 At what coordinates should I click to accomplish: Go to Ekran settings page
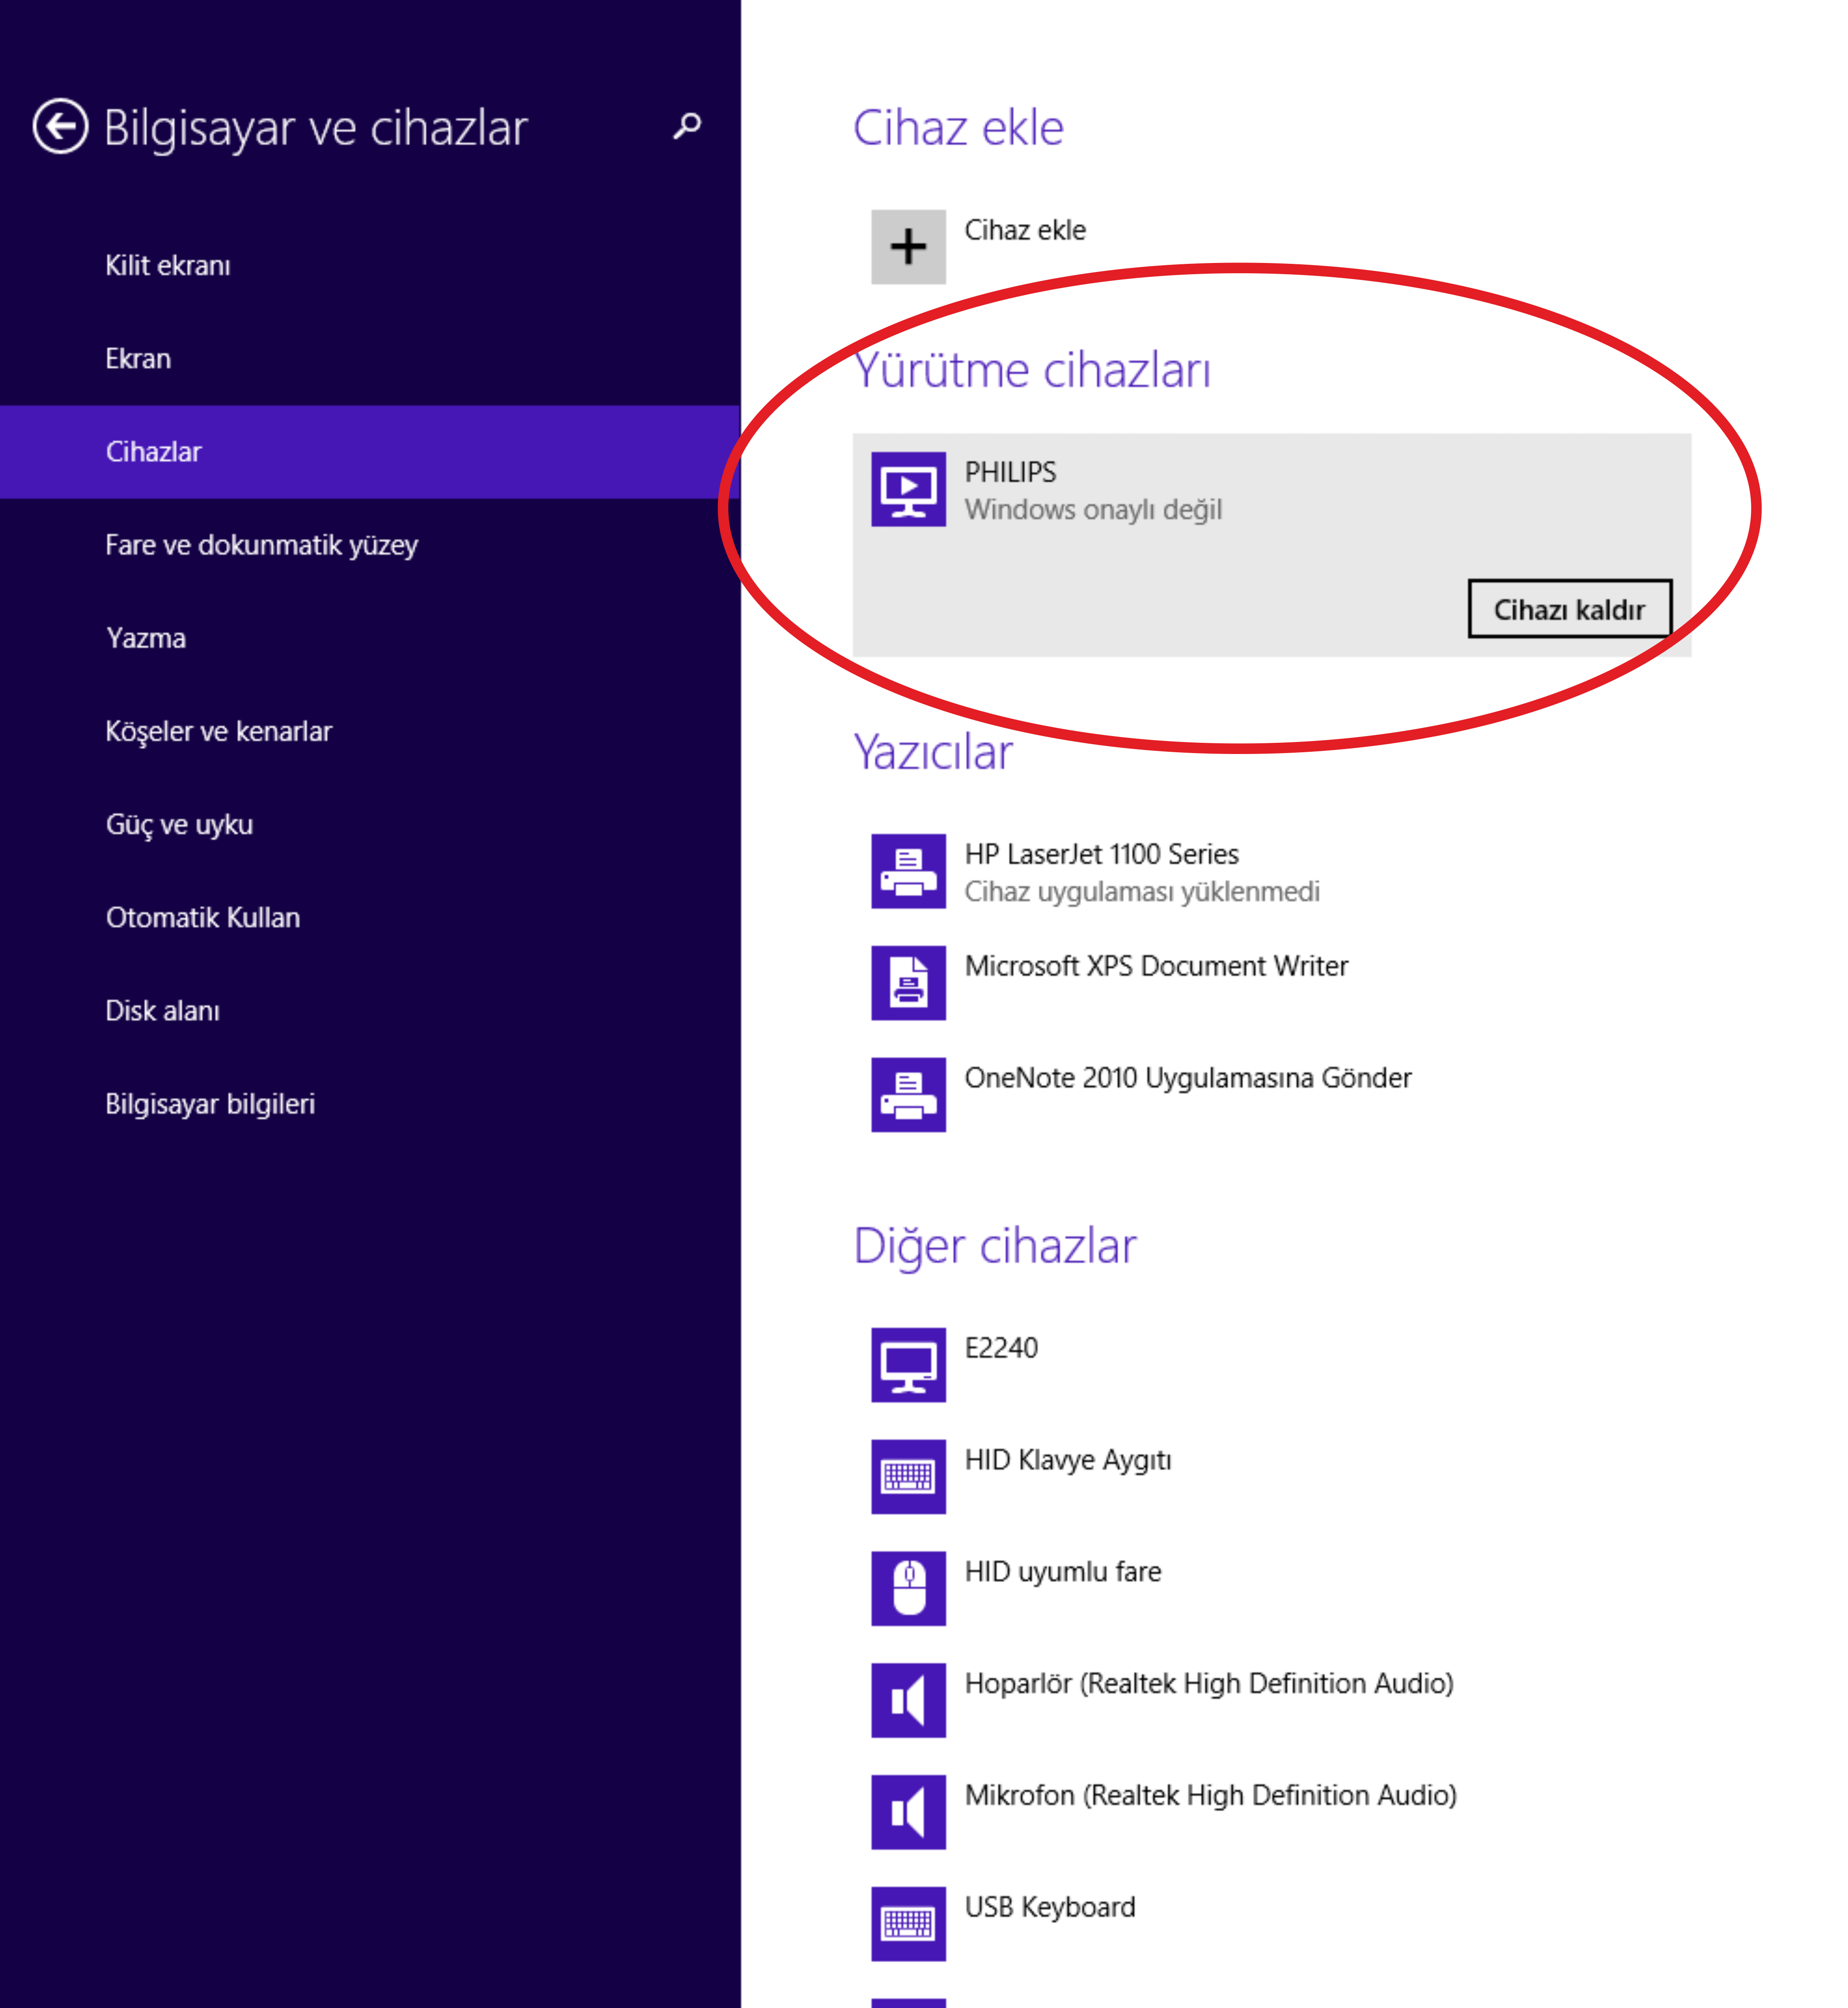(138, 359)
